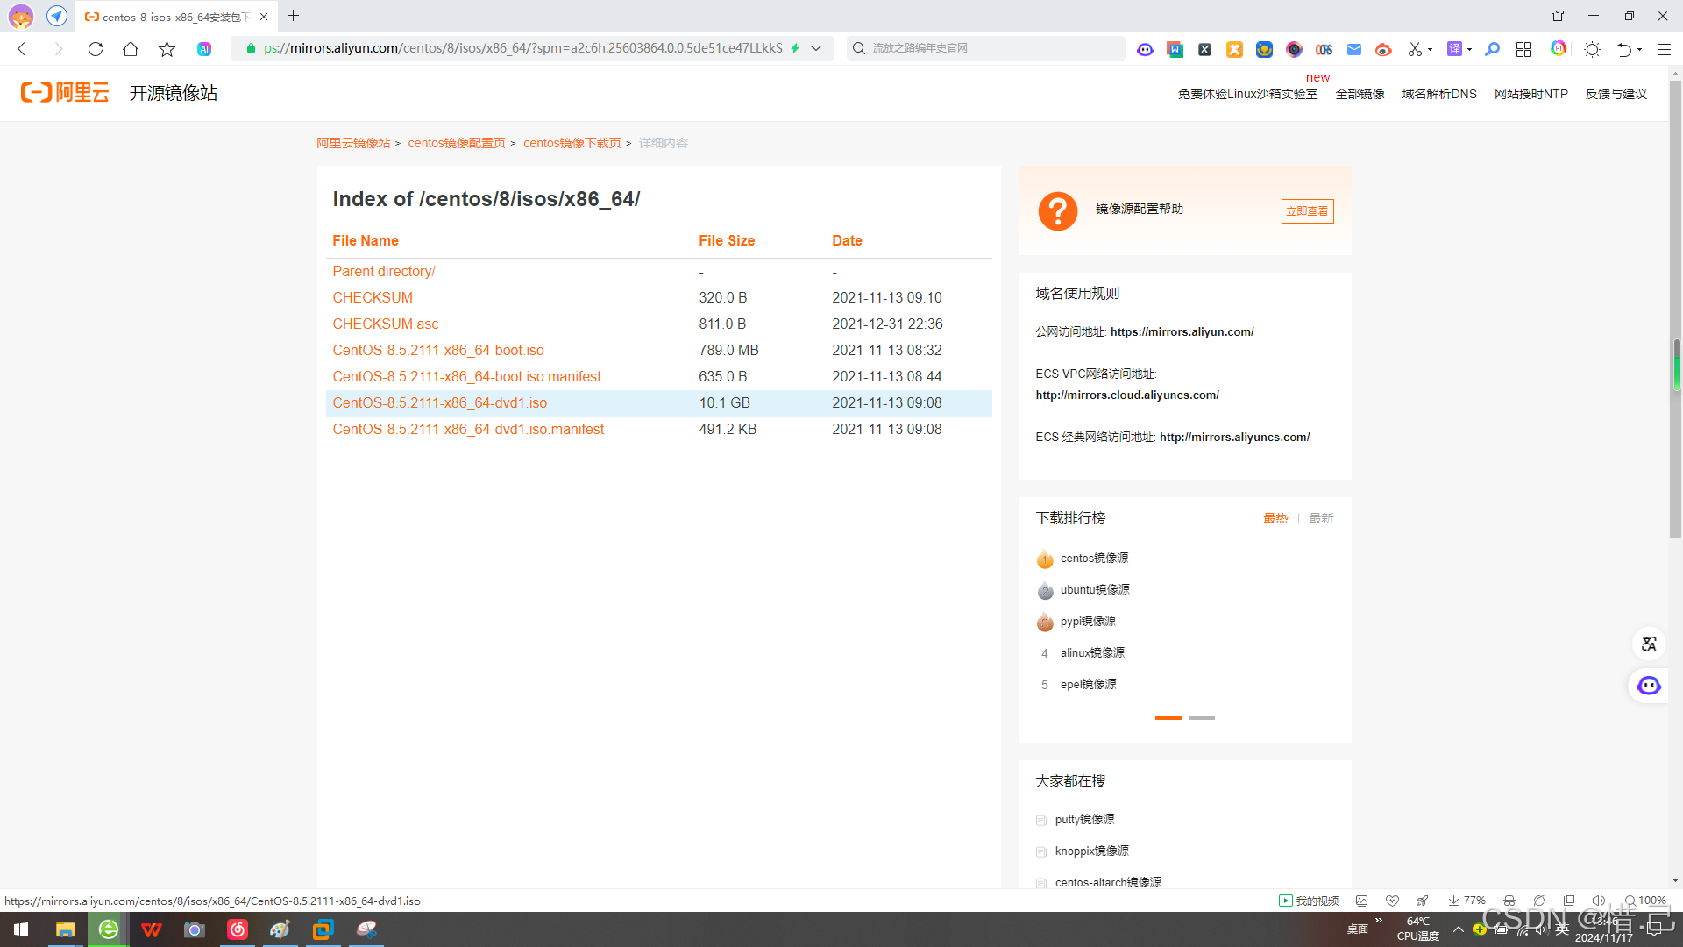Click the 立即查看 help button
Screen dimensions: 1683x947
click(x=1307, y=211)
